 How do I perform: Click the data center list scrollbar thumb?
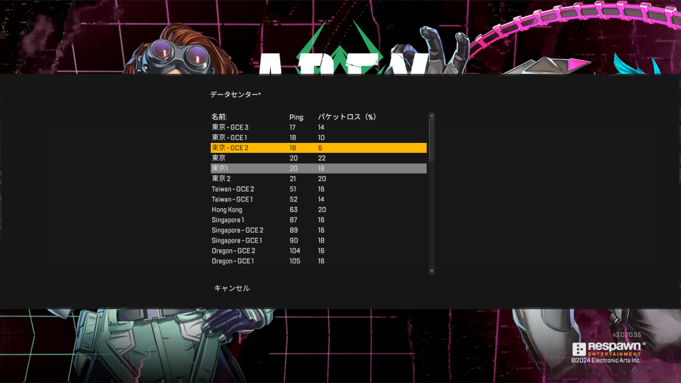(432, 140)
